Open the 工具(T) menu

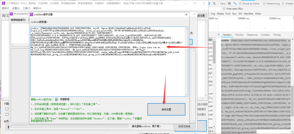[26, 8]
